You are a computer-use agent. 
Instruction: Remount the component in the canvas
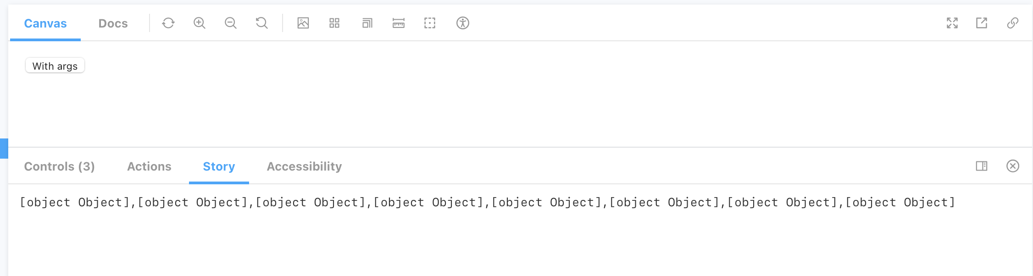(x=168, y=22)
